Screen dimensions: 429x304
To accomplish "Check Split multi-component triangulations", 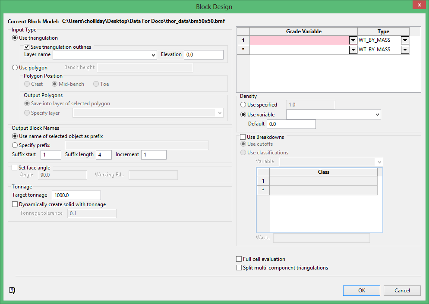I will (x=239, y=268).
